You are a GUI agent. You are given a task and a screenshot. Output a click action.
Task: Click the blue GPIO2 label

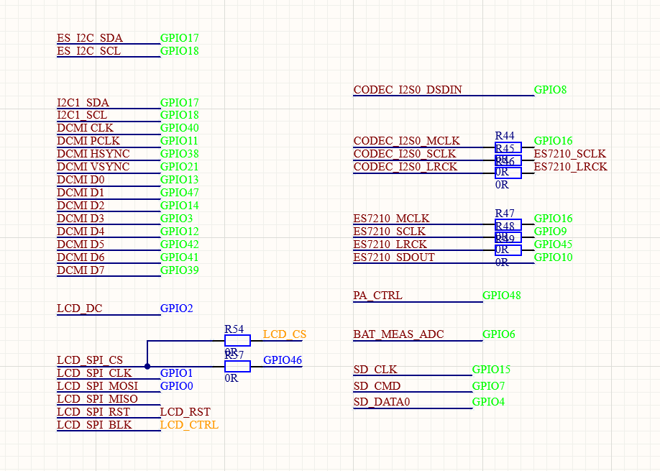[x=176, y=308]
